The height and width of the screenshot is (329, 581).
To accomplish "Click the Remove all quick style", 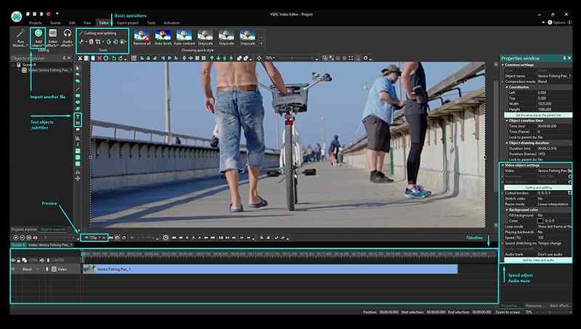I will click(x=142, y=37).
